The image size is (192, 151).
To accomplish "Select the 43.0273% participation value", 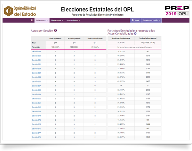I will point(121,81).
